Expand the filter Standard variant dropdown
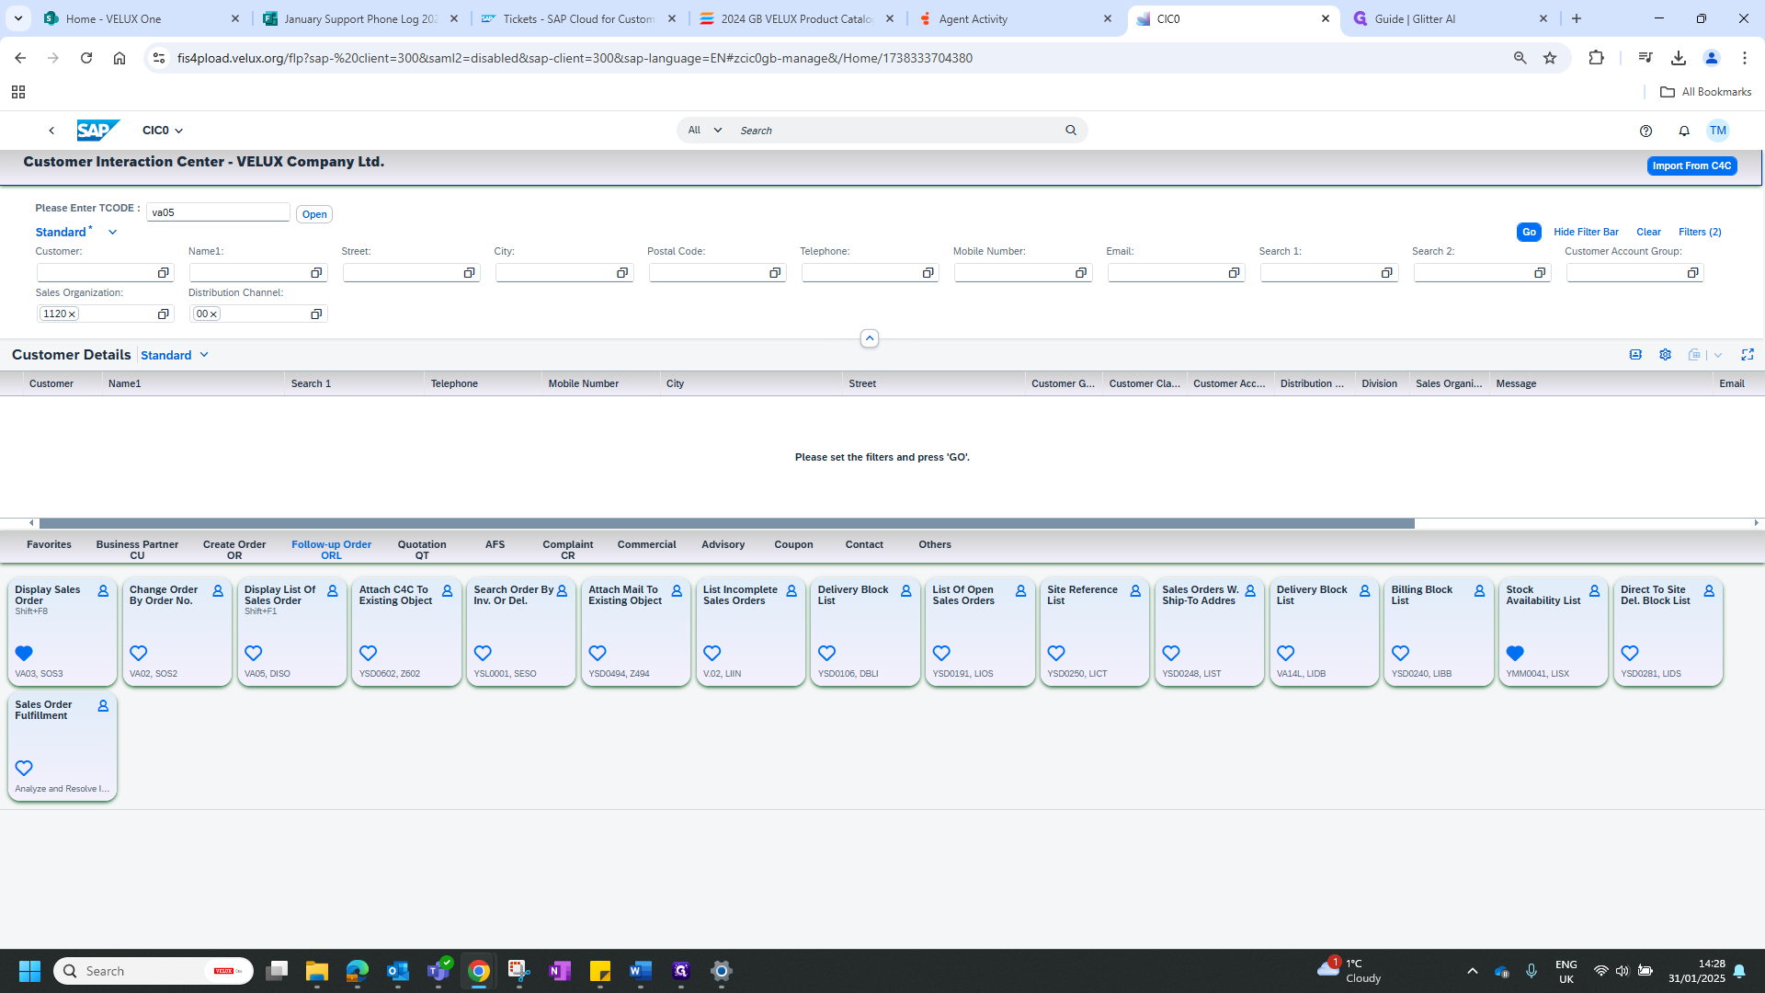 (x=112, y=233)
